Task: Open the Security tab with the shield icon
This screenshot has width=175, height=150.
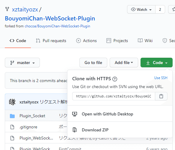Action: [x=169, y=41]
